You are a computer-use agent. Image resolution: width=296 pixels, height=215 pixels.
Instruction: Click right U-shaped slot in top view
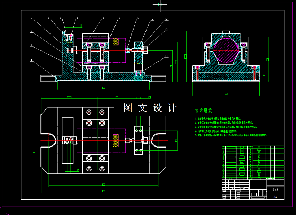[x=159, y=140]
